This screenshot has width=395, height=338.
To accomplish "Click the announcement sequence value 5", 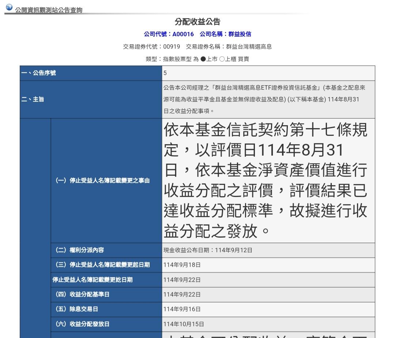I will click(165, 73).
